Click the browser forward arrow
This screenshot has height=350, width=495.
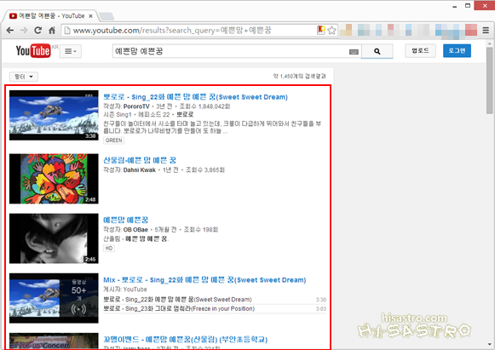coord(24,31)
